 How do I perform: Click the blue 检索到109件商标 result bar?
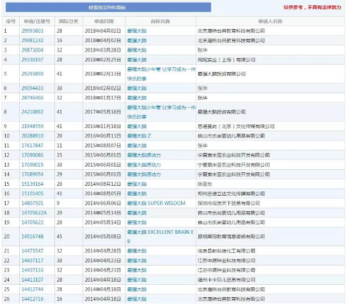coord(109,7)
